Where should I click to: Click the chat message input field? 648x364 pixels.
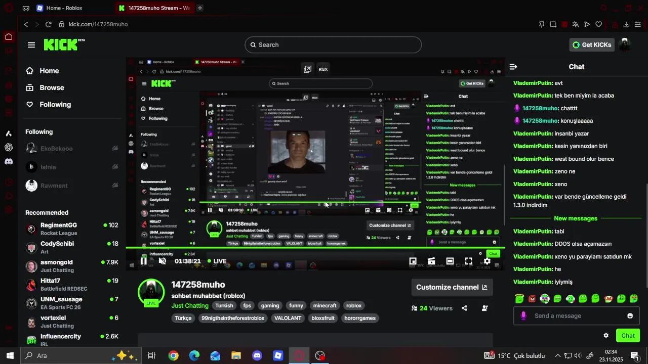[576, 316]
